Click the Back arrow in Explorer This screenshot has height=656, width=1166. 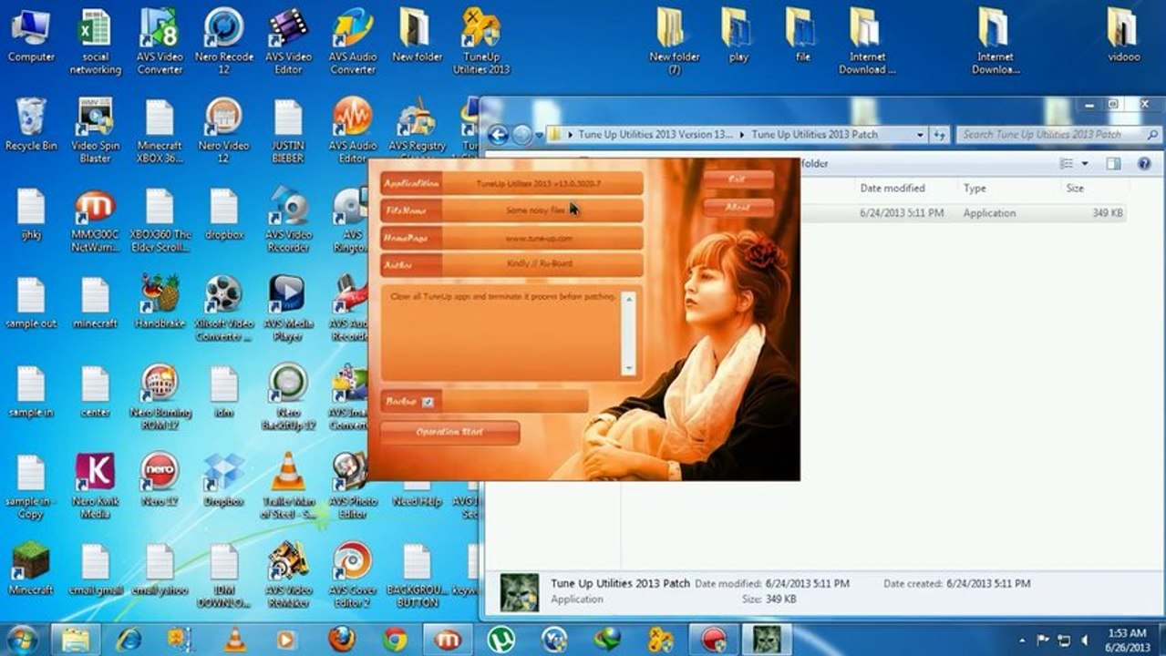click(498, 135)
